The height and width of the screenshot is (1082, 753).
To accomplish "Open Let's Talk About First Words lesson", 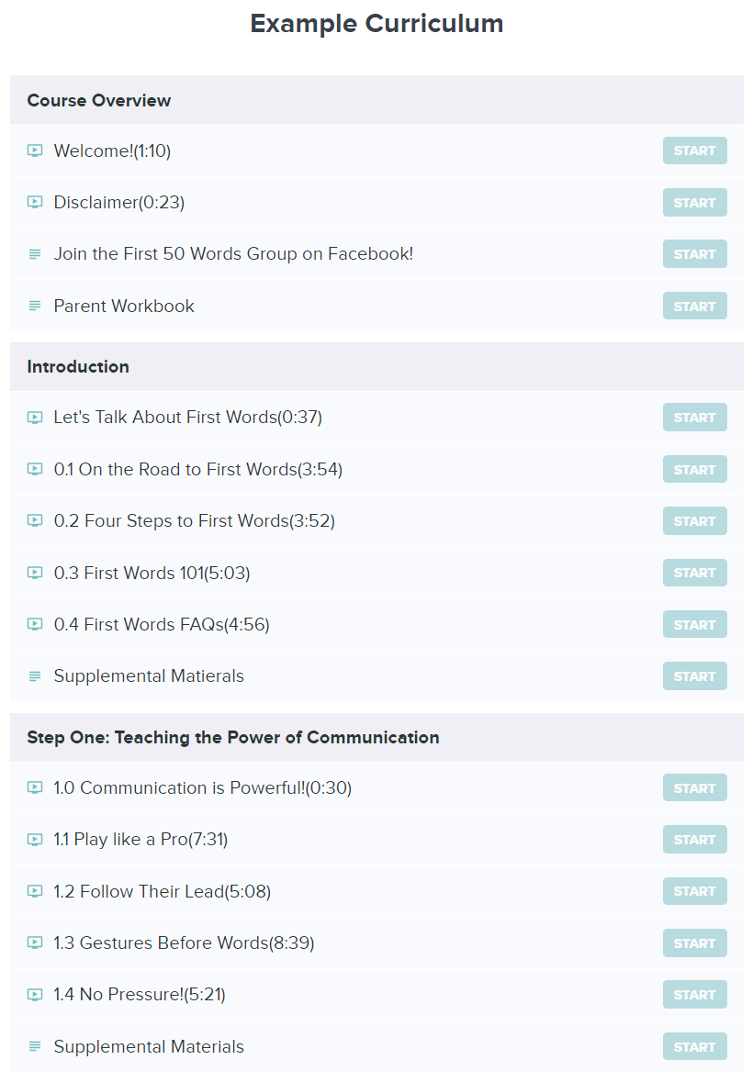I will [187, 418].
